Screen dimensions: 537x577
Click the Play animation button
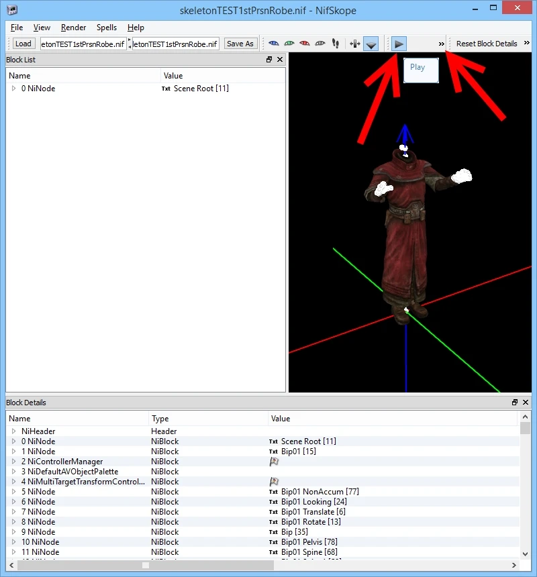pos(399,44)
